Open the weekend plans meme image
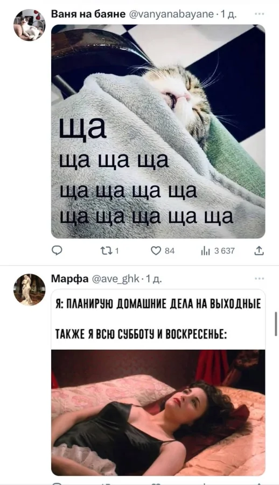This screenshot has height=485, width=279. [x=158, y=382]
